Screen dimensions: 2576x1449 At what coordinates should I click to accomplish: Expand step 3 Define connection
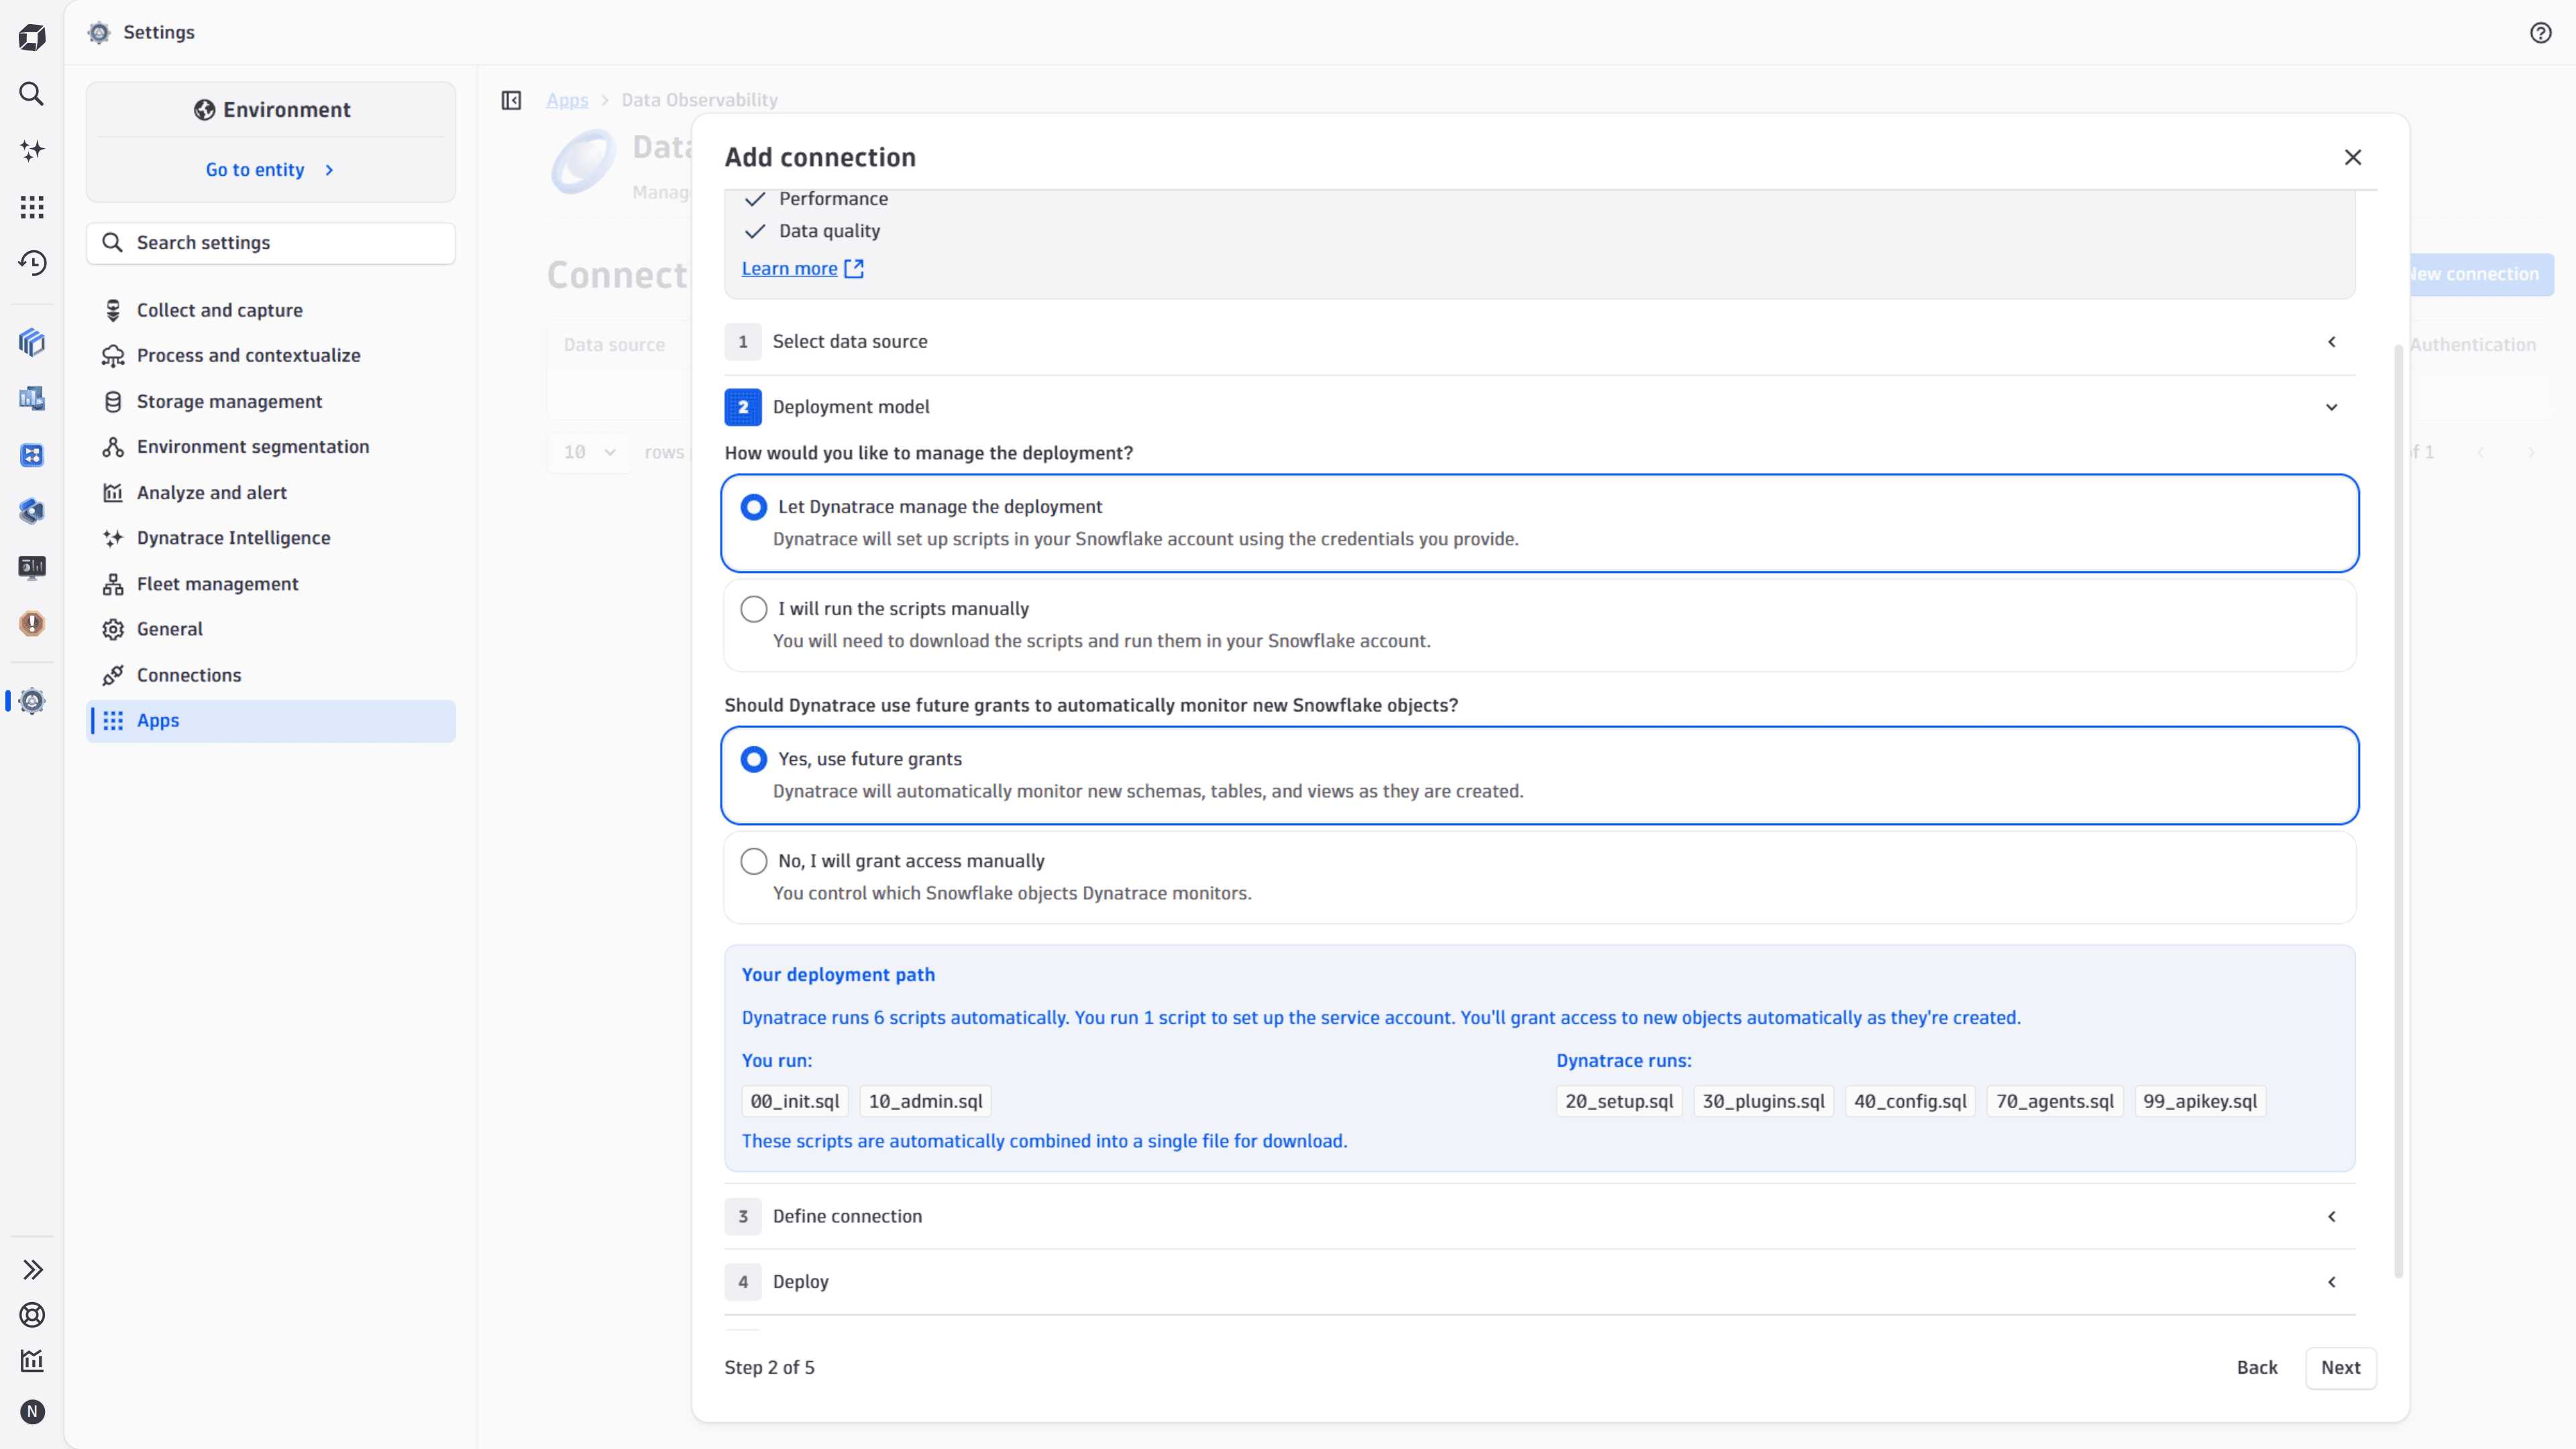[x=1540, y=1217]
